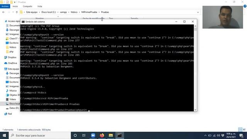The height and width of the screenshot is (139, 247).
Task: Select Este equipo in navigation pane
Action: click(12, 69)
